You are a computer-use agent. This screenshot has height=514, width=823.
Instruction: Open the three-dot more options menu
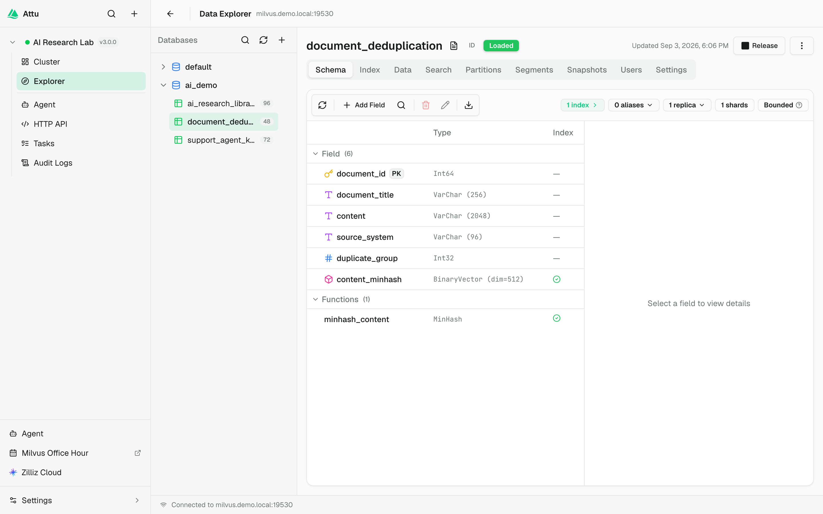[802, 46]
